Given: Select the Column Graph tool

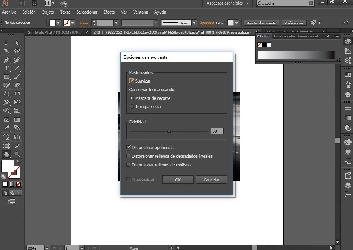Looking at the screenshot, I should click(17, 137).
